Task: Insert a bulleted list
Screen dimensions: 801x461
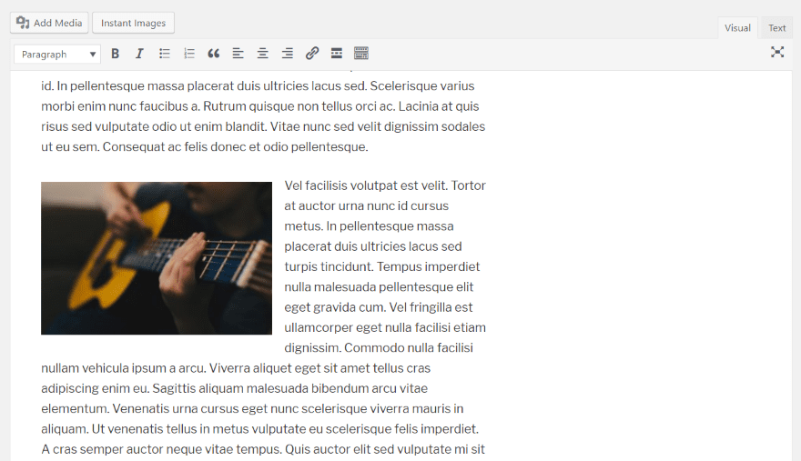Action: tap(165, 54)
